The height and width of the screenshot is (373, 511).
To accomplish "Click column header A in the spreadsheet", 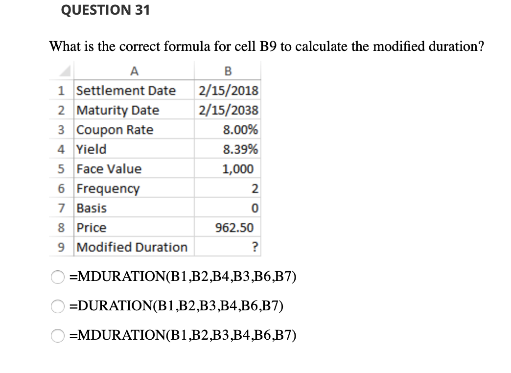I will (x=133, y=71).
